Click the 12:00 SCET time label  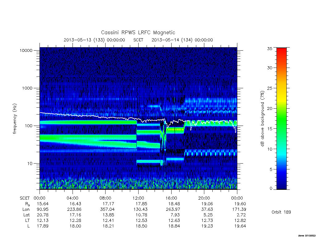pyautogui.click(x=138, y=198)
